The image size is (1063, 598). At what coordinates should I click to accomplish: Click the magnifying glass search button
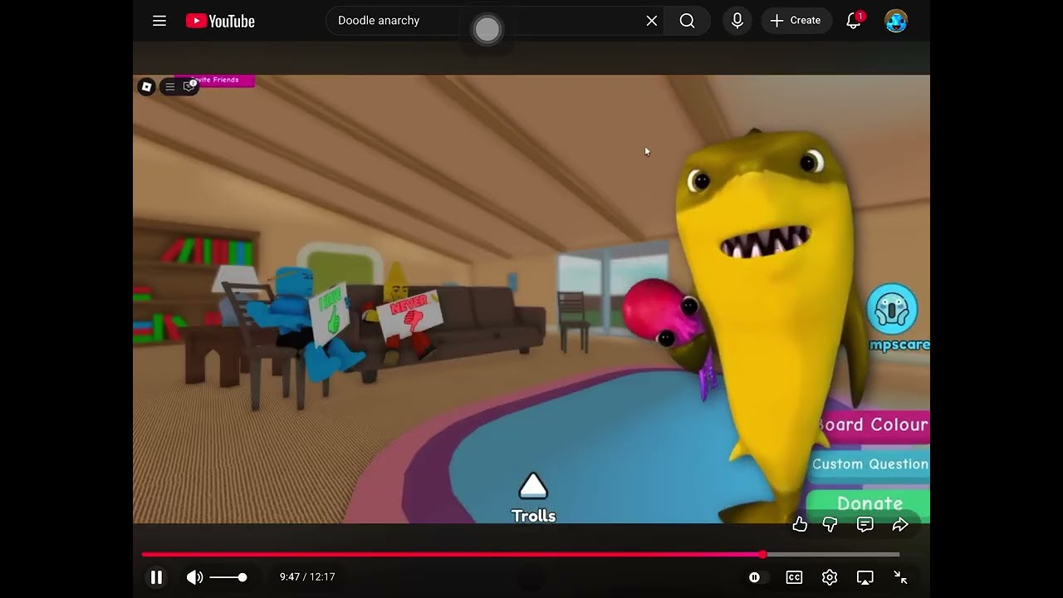click(687, 21)
